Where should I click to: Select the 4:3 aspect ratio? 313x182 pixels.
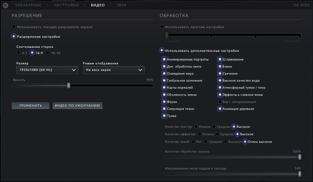[x=19, y=53]
